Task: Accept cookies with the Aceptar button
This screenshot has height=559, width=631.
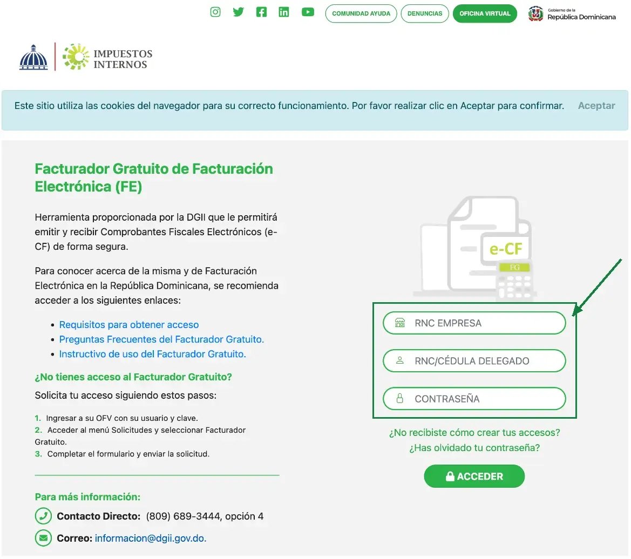Action: [596, 105]
